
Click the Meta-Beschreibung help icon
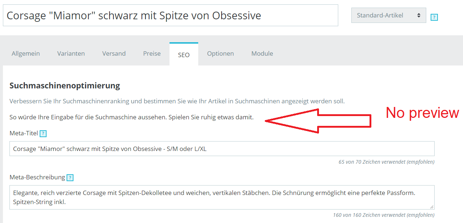click(70, 178)
